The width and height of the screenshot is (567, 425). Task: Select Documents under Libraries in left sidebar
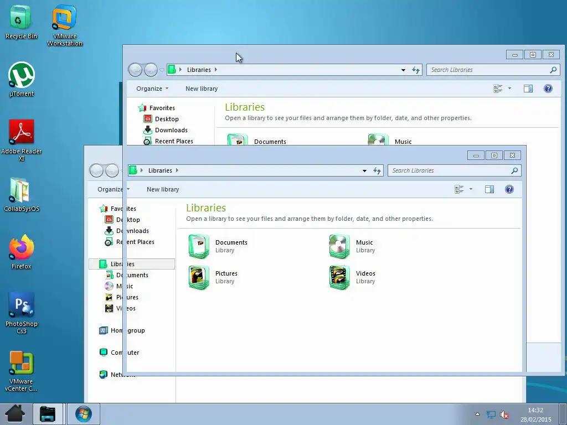(x=127, y=275)
